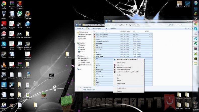Click the Aç toolbar button

(88, 28)
